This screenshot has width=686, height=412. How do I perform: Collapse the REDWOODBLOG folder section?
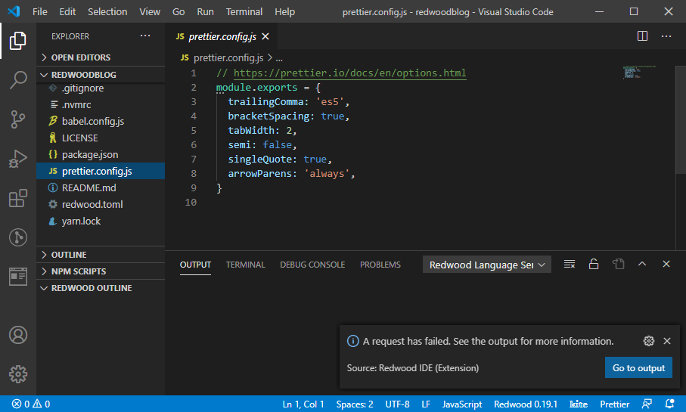tap(101, 74)
